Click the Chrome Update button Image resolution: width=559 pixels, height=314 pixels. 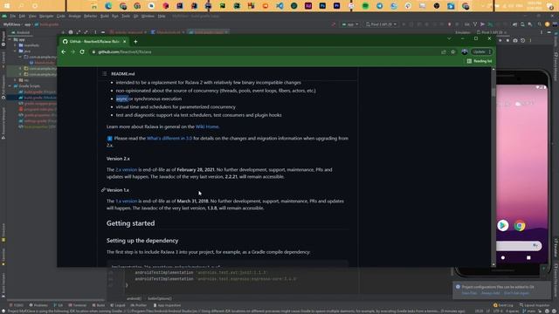point(481,52)
